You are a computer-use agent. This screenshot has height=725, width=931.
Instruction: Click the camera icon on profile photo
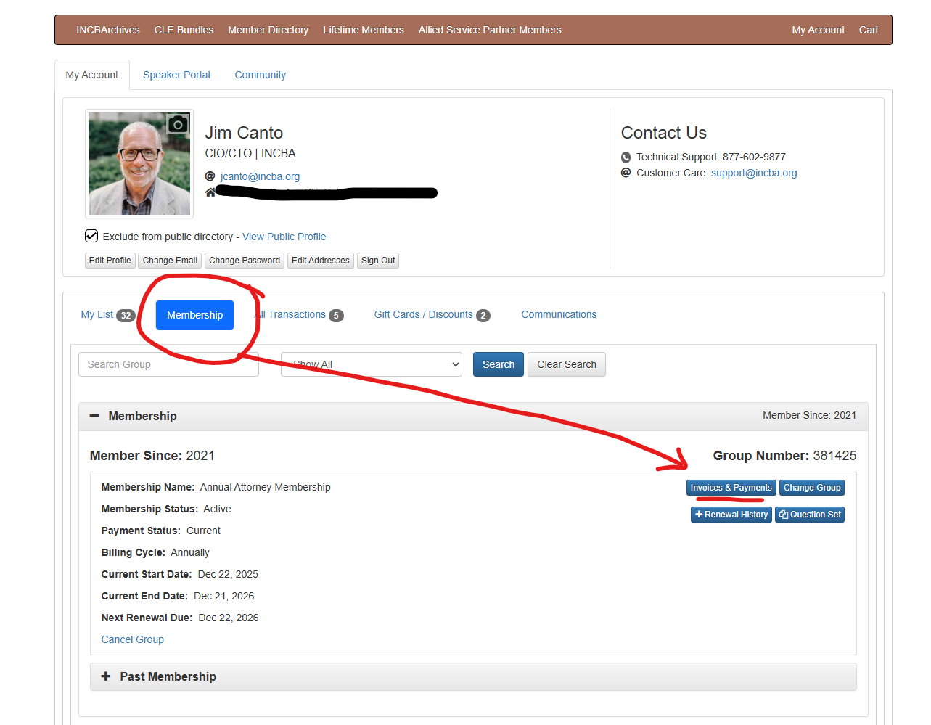[x=178, y=124]
